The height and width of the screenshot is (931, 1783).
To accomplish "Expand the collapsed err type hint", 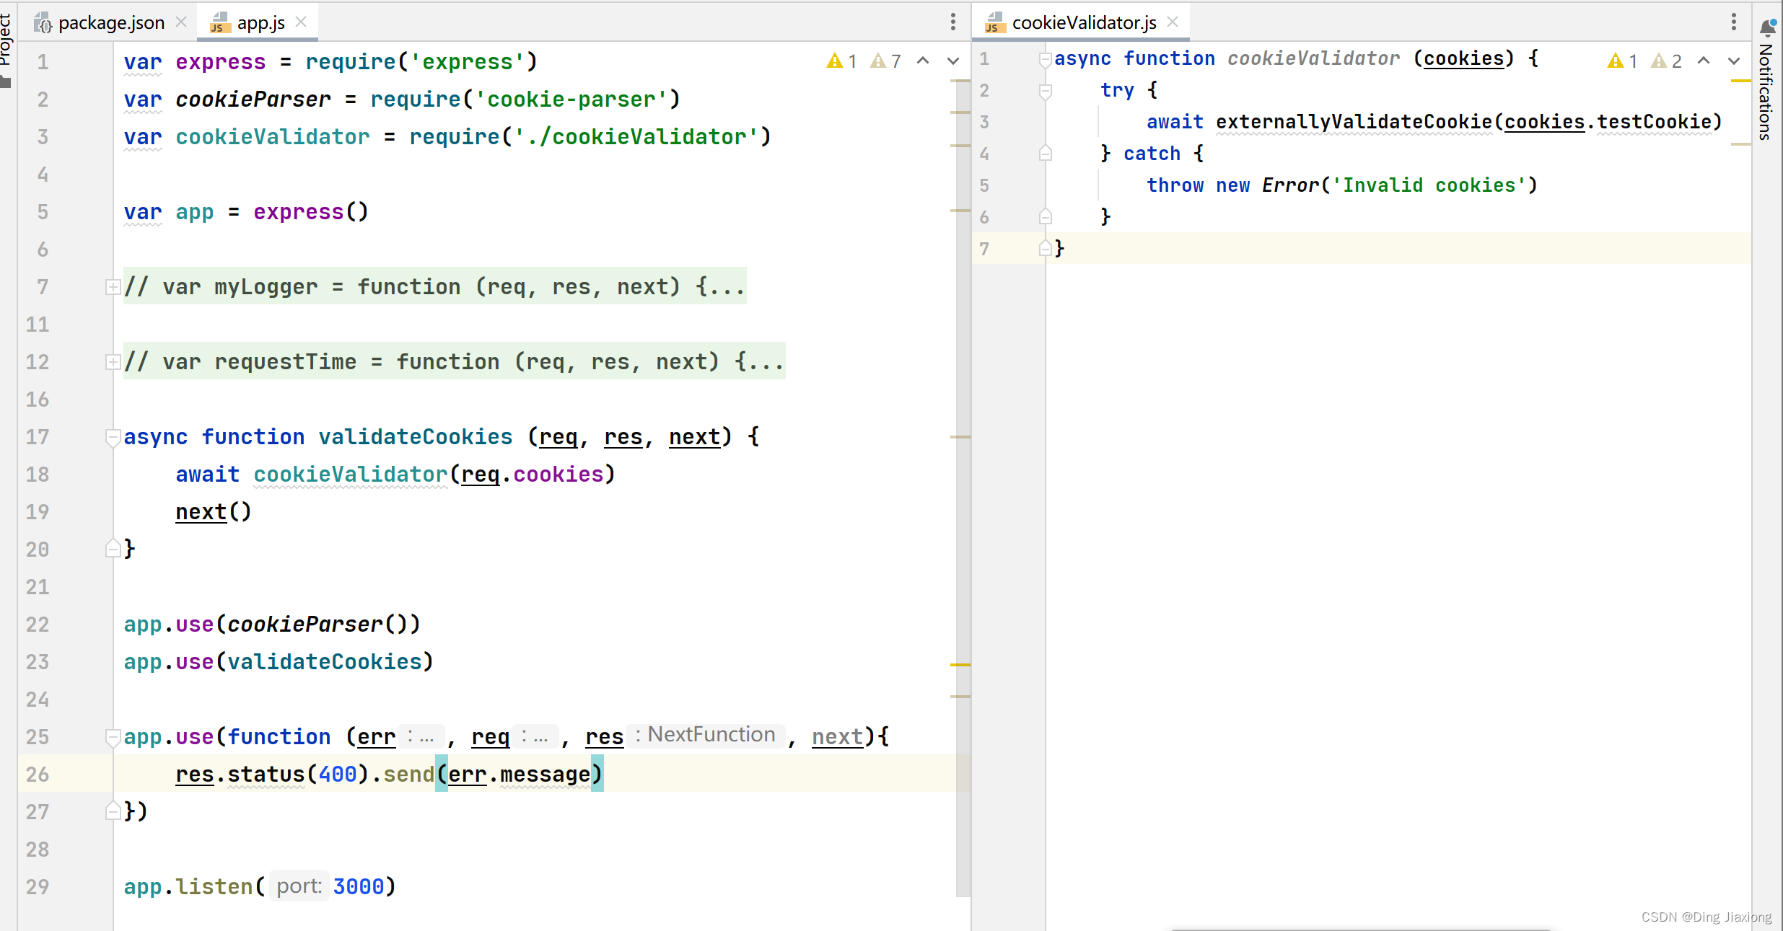I will [x=421, y=736].
